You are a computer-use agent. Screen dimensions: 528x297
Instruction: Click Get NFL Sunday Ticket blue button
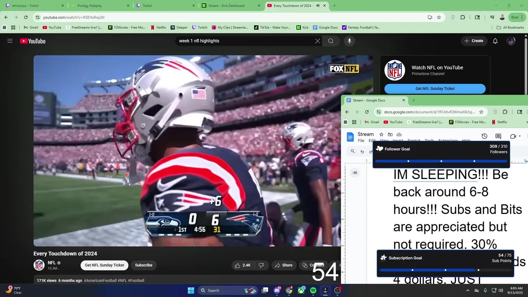coord(435,89)
